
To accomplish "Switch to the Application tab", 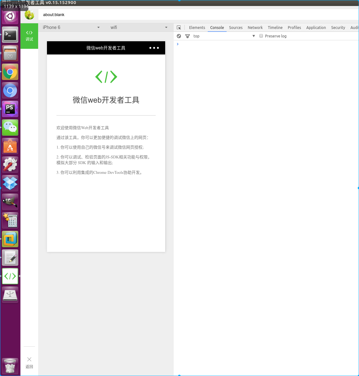I will pyautogui.click(x=316, y=28).
